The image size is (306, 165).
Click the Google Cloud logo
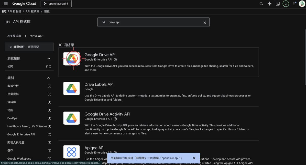[24, 4]
